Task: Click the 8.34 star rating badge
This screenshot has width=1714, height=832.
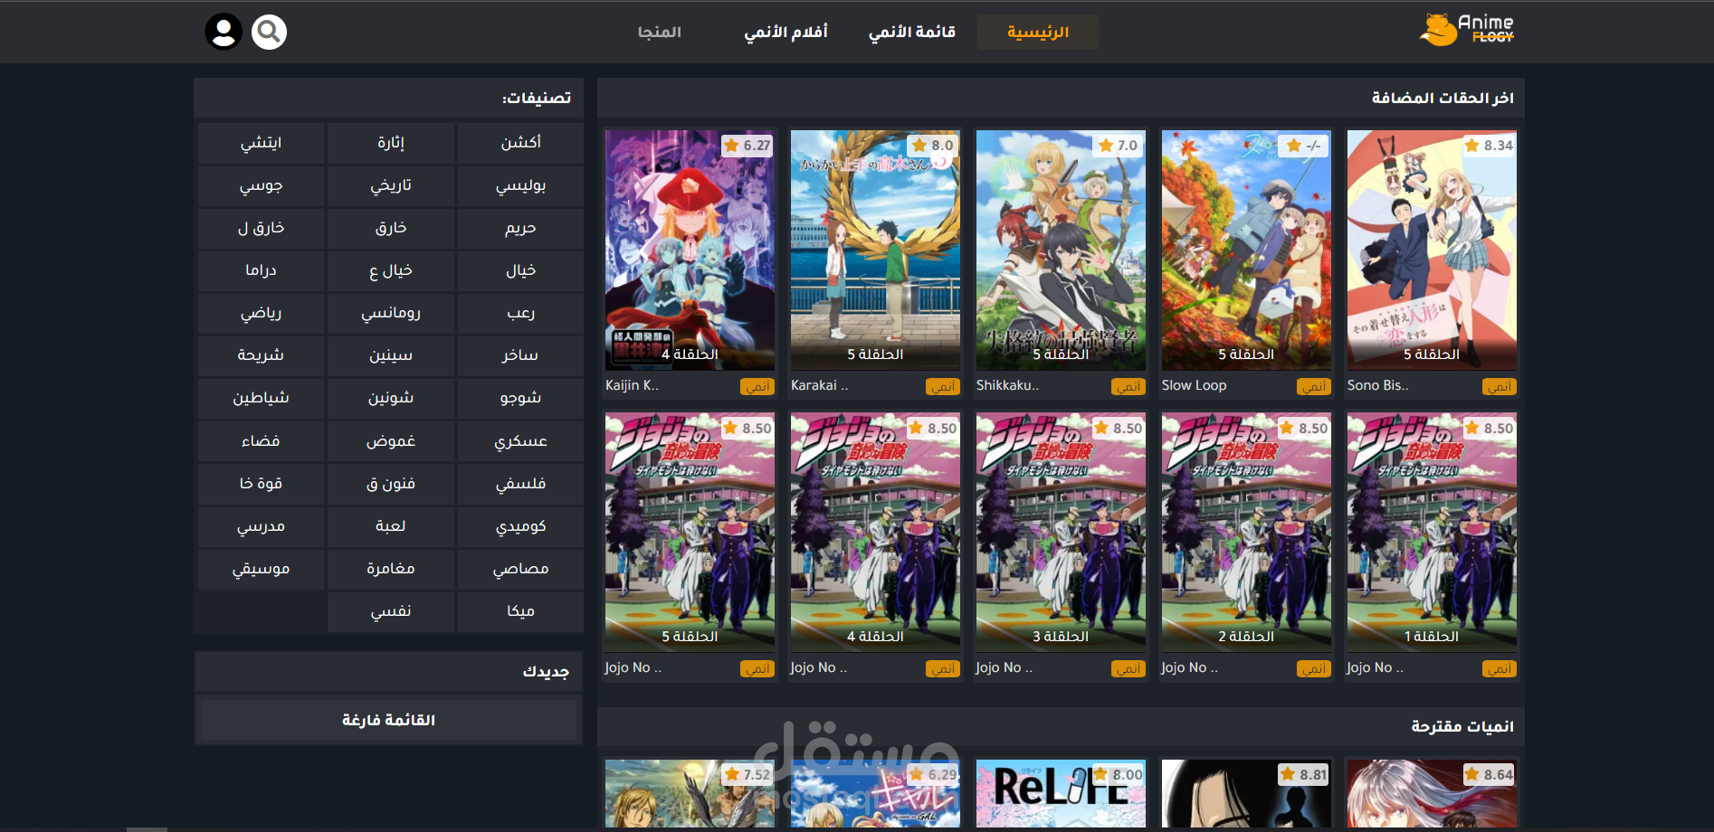Action: [1489, 146]
